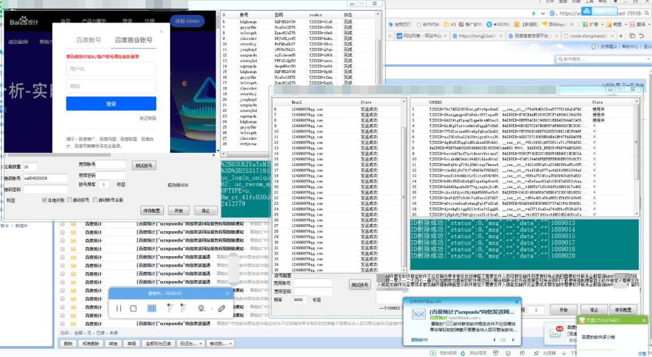Click the ★SEO bookmark icon

point(489,25)
